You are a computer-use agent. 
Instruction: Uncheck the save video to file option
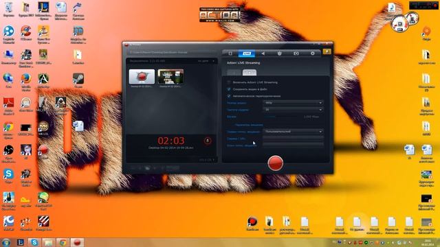coord(229,89)
